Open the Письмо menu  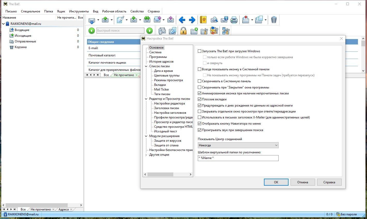click(x=11, y=11)
